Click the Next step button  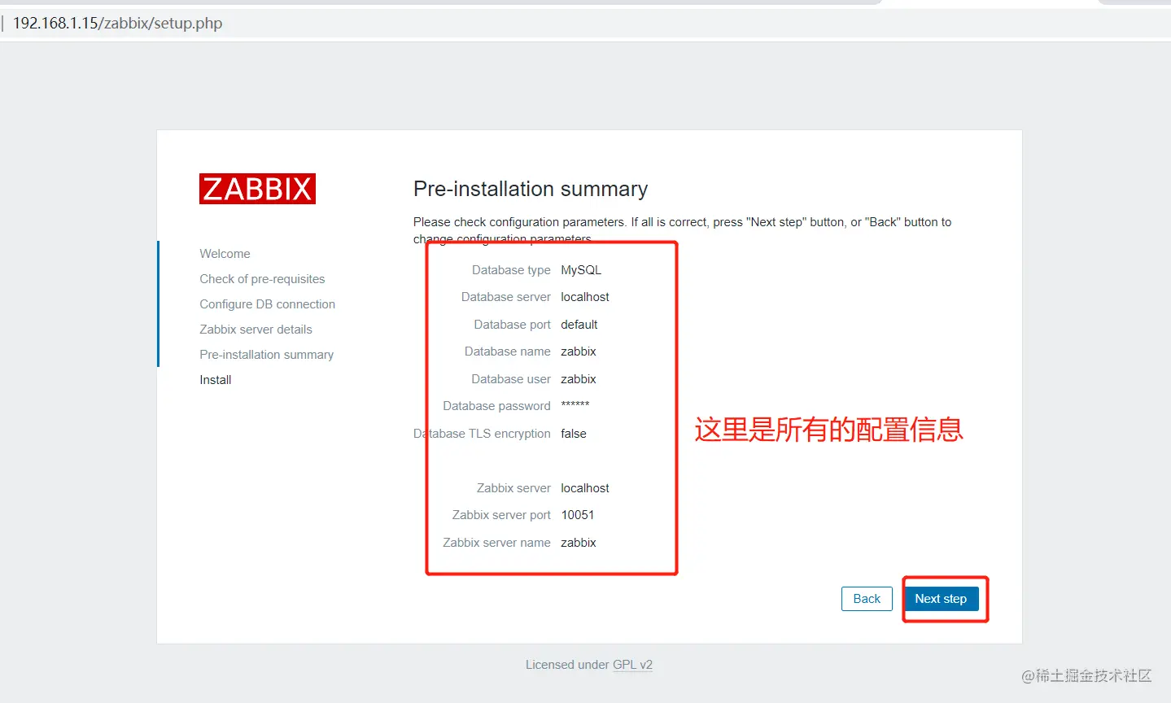click(940, 599)
